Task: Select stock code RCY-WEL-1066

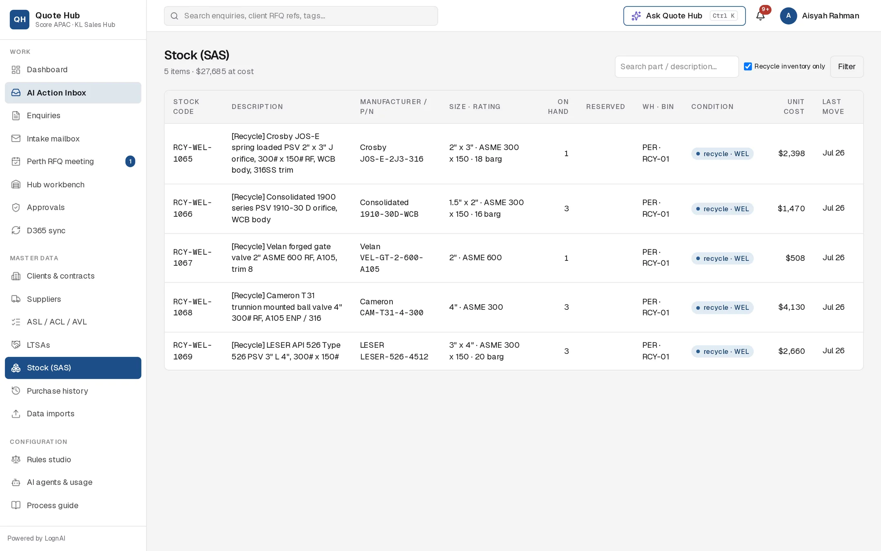Action: click(x=192, y=208)
